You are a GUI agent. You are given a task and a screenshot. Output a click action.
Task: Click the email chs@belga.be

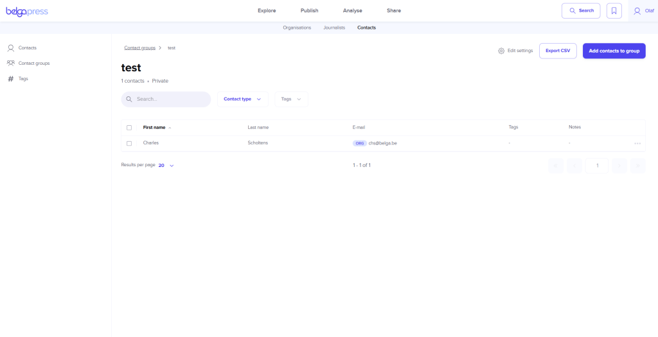[x=383, y=143]
